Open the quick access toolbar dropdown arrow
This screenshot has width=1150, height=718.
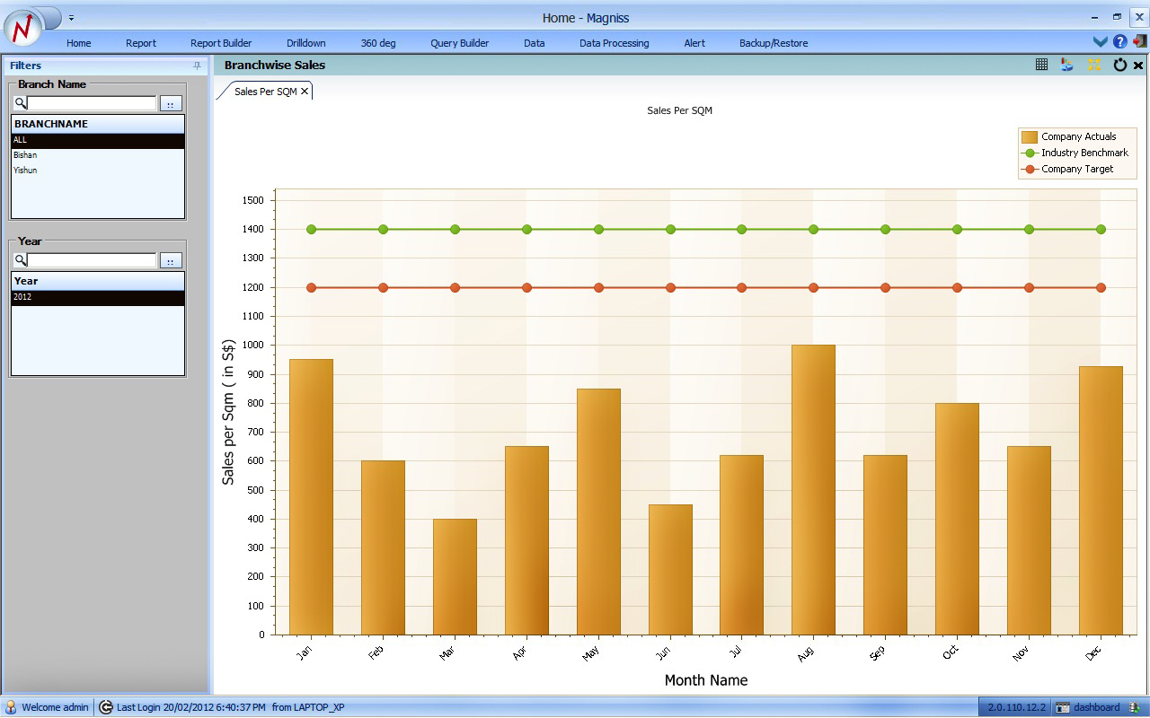71,18
